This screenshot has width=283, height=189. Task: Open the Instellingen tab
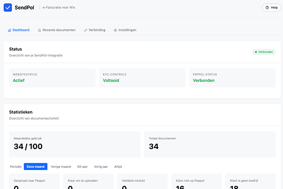click(x=125, y=30)
